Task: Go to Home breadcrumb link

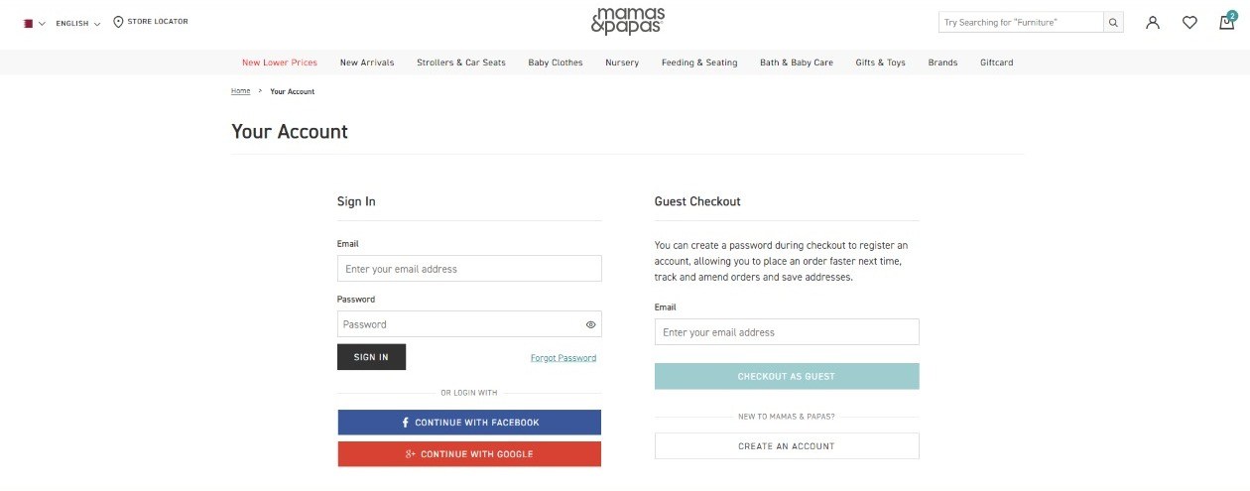Action: (241, 91)
